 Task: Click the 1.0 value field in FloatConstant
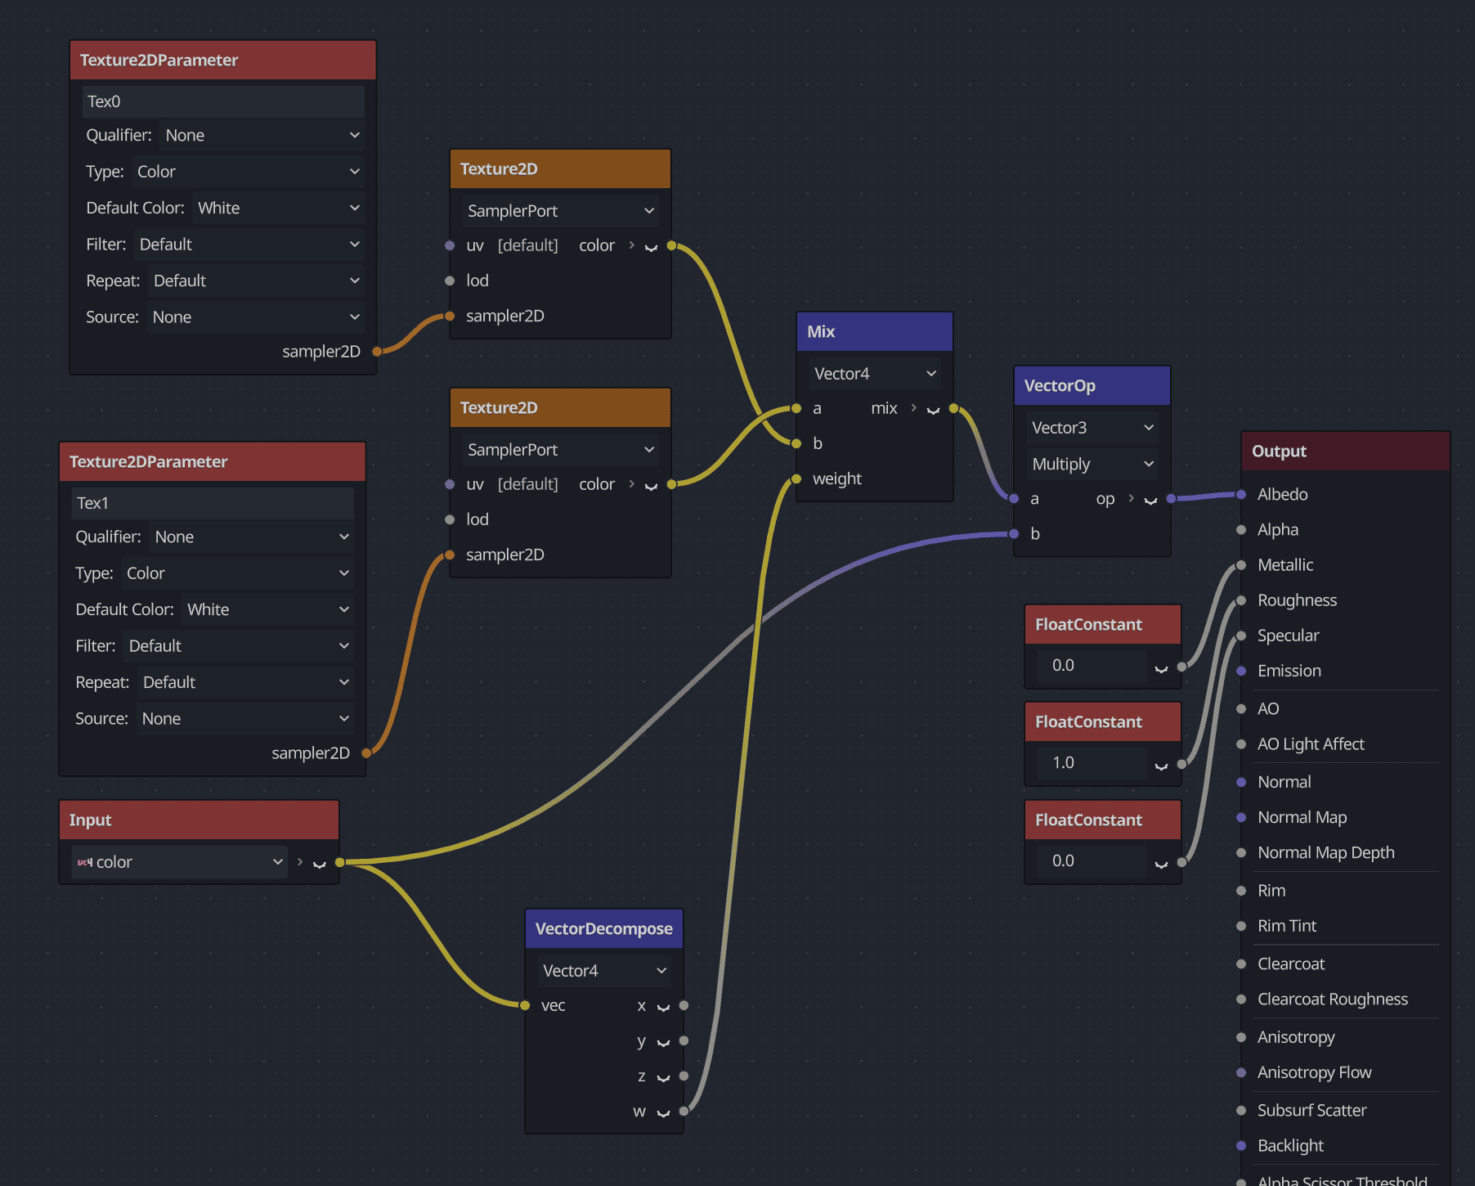click(1092, 763)
